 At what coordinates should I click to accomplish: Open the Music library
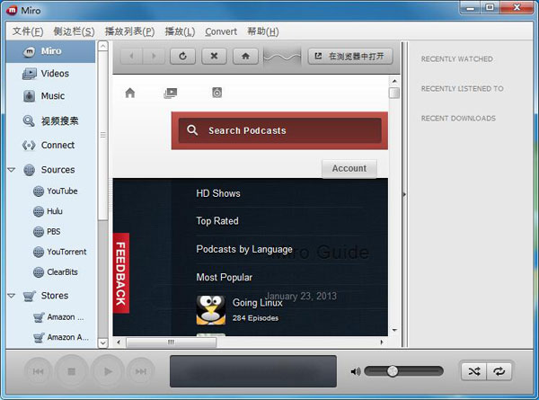pos(51,96)
